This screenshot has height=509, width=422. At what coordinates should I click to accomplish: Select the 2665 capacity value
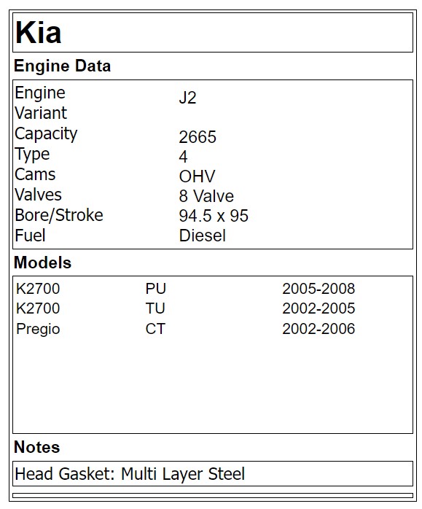click(198, 136)
